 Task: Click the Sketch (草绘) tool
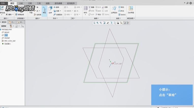(44, 11)
